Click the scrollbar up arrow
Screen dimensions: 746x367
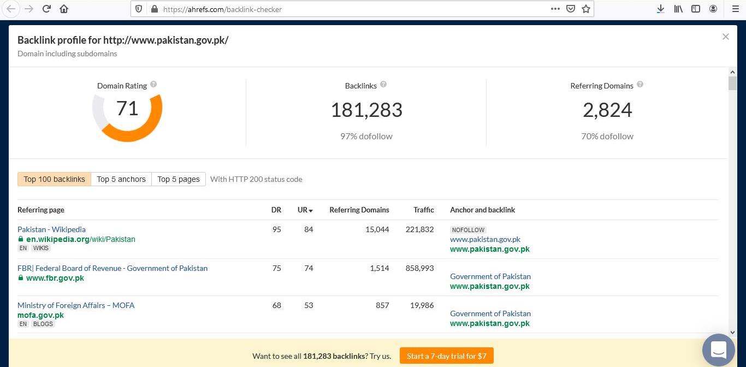(x=732, y=72)
